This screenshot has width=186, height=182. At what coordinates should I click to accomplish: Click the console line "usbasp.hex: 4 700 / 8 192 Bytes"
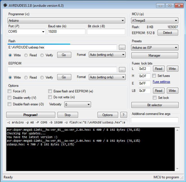[x=41, y=144]
